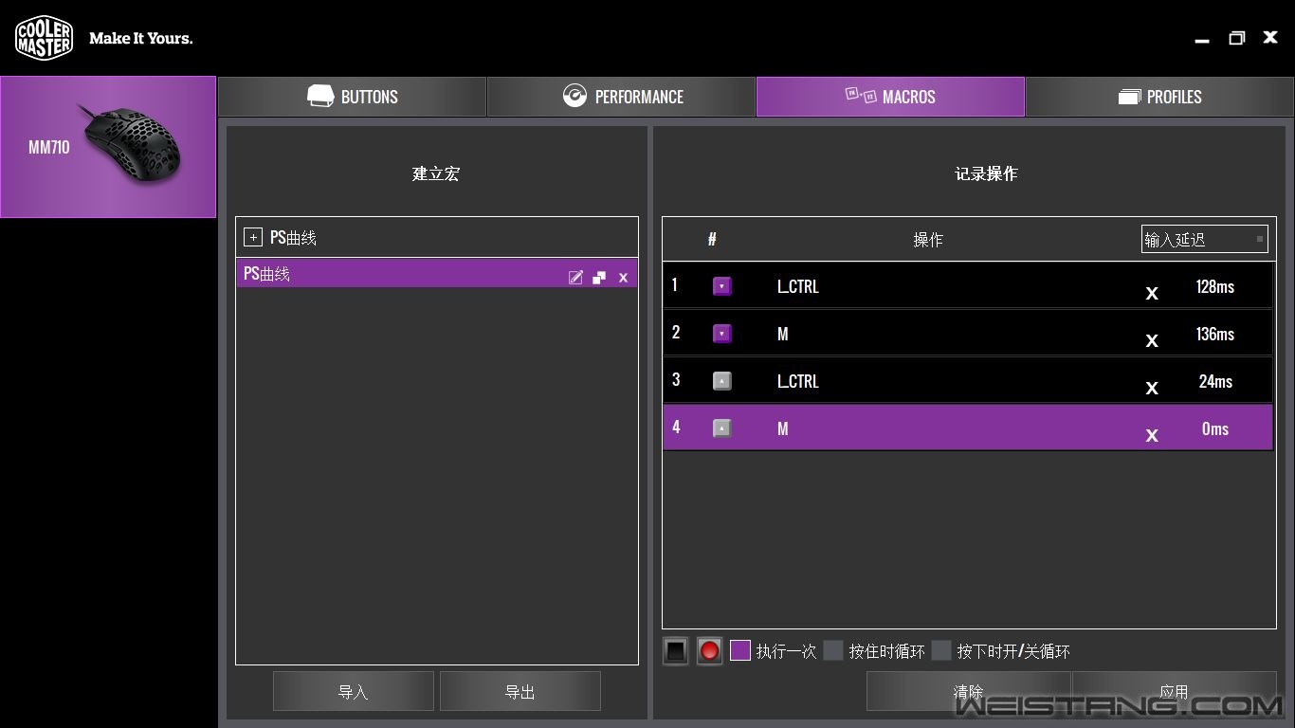1295x728 pixels.
Task: Select the highlighted row 4 M
Action: click(x=967, y=428)
